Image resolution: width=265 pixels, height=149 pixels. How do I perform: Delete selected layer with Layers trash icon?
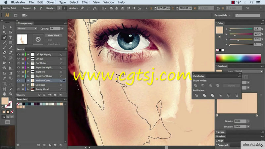pyautogui.click(x=61, y=95)
